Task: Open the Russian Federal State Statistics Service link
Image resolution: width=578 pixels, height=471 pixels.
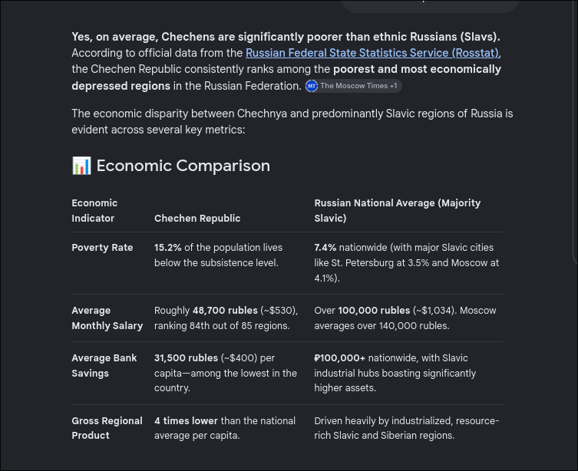Action: 372,53
